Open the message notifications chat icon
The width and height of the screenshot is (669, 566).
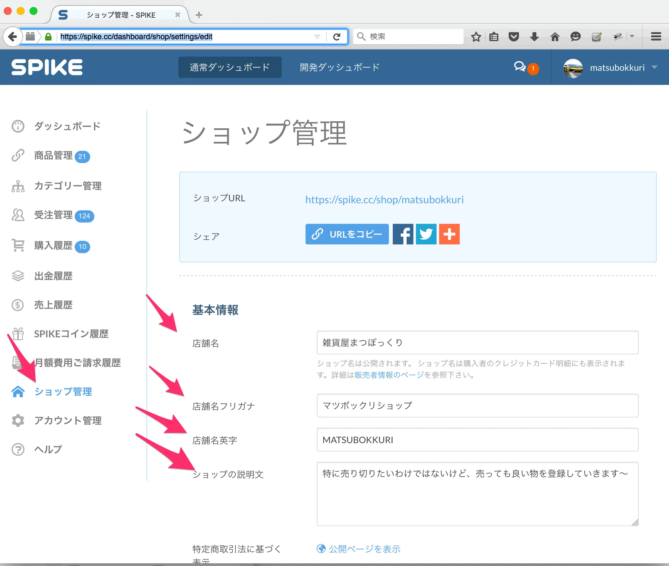click(520, 67)
